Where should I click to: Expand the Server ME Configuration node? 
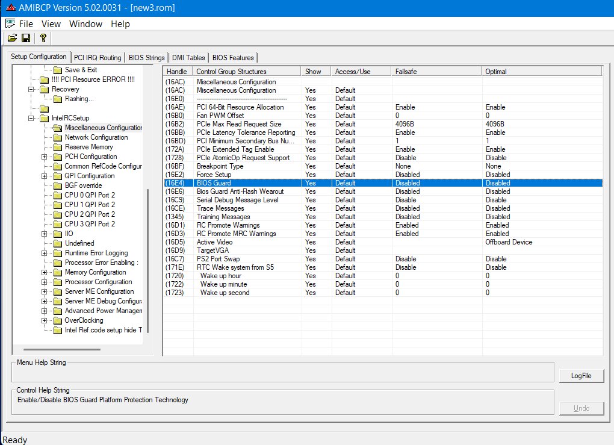click(x=45, y=291)
